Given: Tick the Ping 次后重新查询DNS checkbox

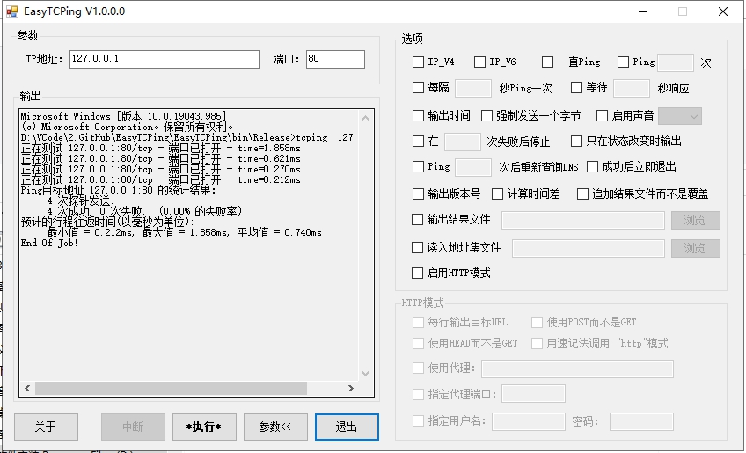Looking at the screenshot, I should 418,166.
